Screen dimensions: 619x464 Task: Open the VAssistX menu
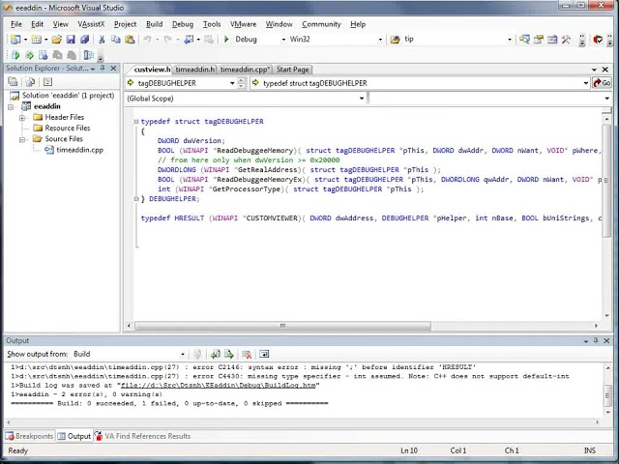pos(91,24)
